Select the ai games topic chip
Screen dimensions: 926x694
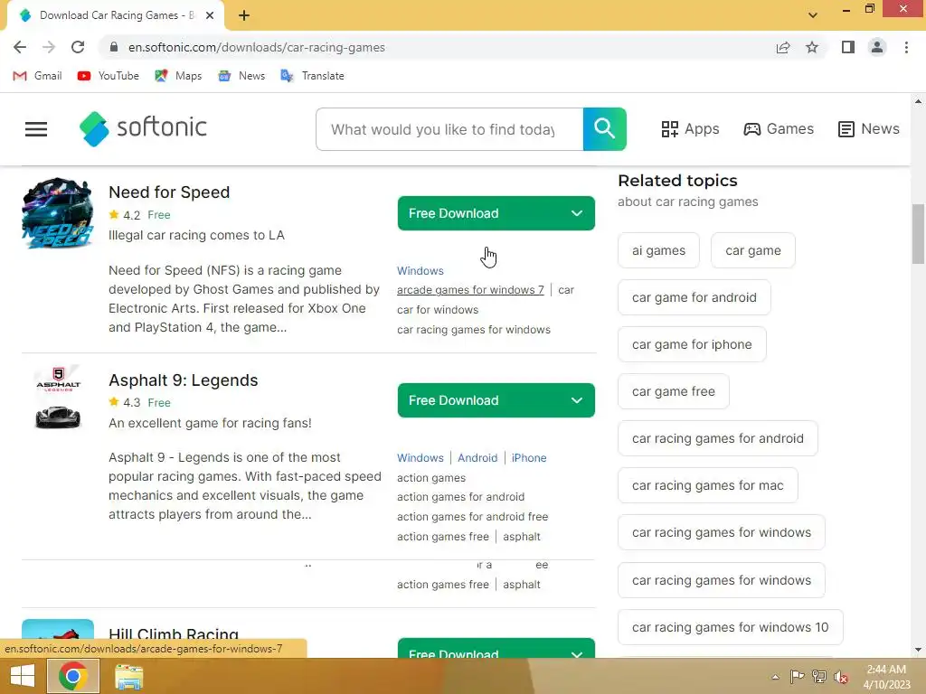click(x=658, y=250)
